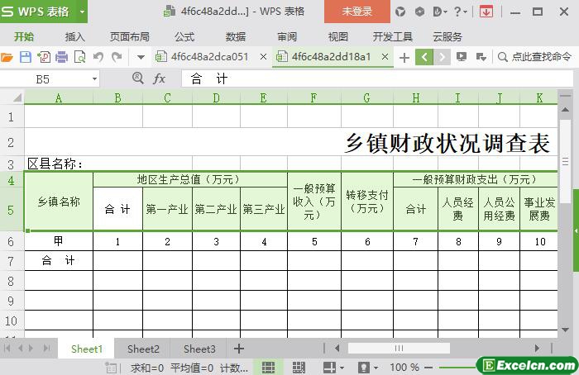Add a new document tab with plus
The image size is (579, 375).
404,58
